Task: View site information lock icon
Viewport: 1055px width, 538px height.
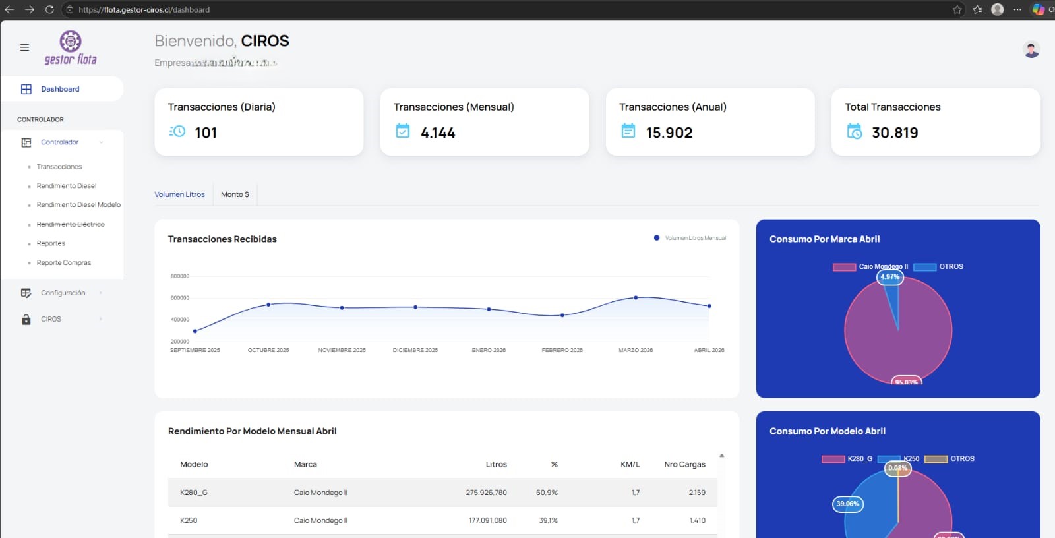Action: click(x=70, y=9)
